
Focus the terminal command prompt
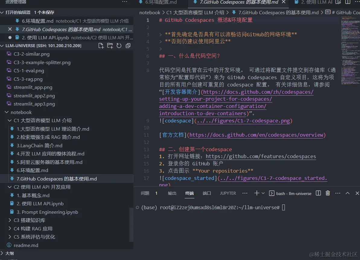(284, 207)
